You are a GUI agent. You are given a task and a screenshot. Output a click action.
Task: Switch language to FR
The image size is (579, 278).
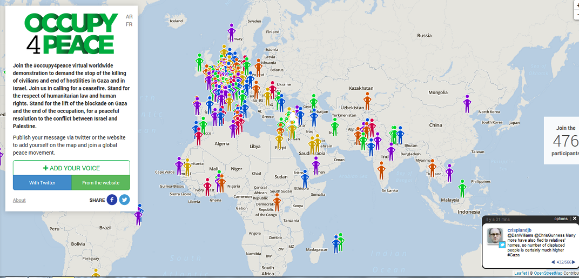129,24
